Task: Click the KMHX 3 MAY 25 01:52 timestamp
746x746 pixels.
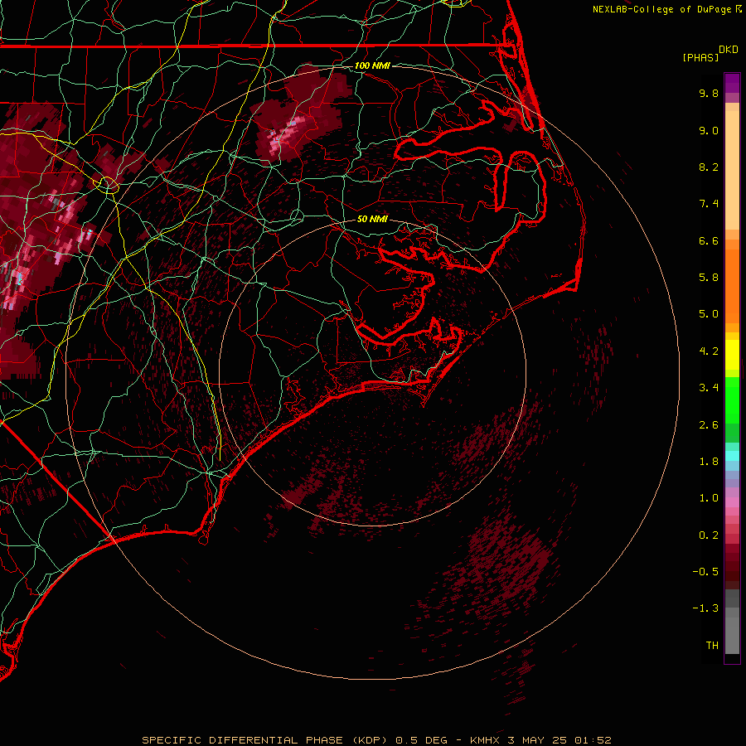Action: coord(540,740)
